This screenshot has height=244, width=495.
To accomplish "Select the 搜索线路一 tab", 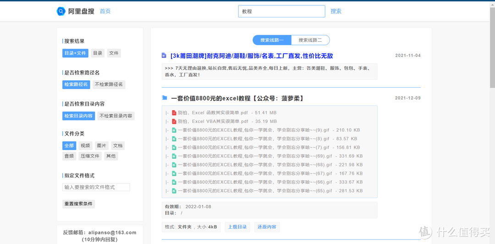I will coord(272,40).
